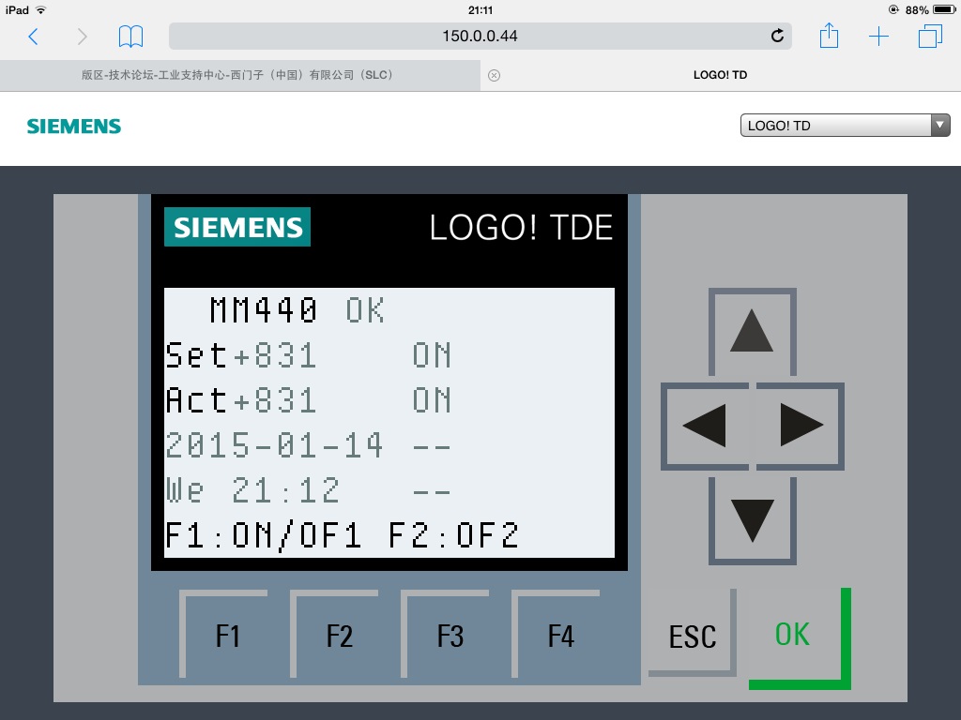
Task: Tap the iPad battery indicator
Action: point(944,9)
